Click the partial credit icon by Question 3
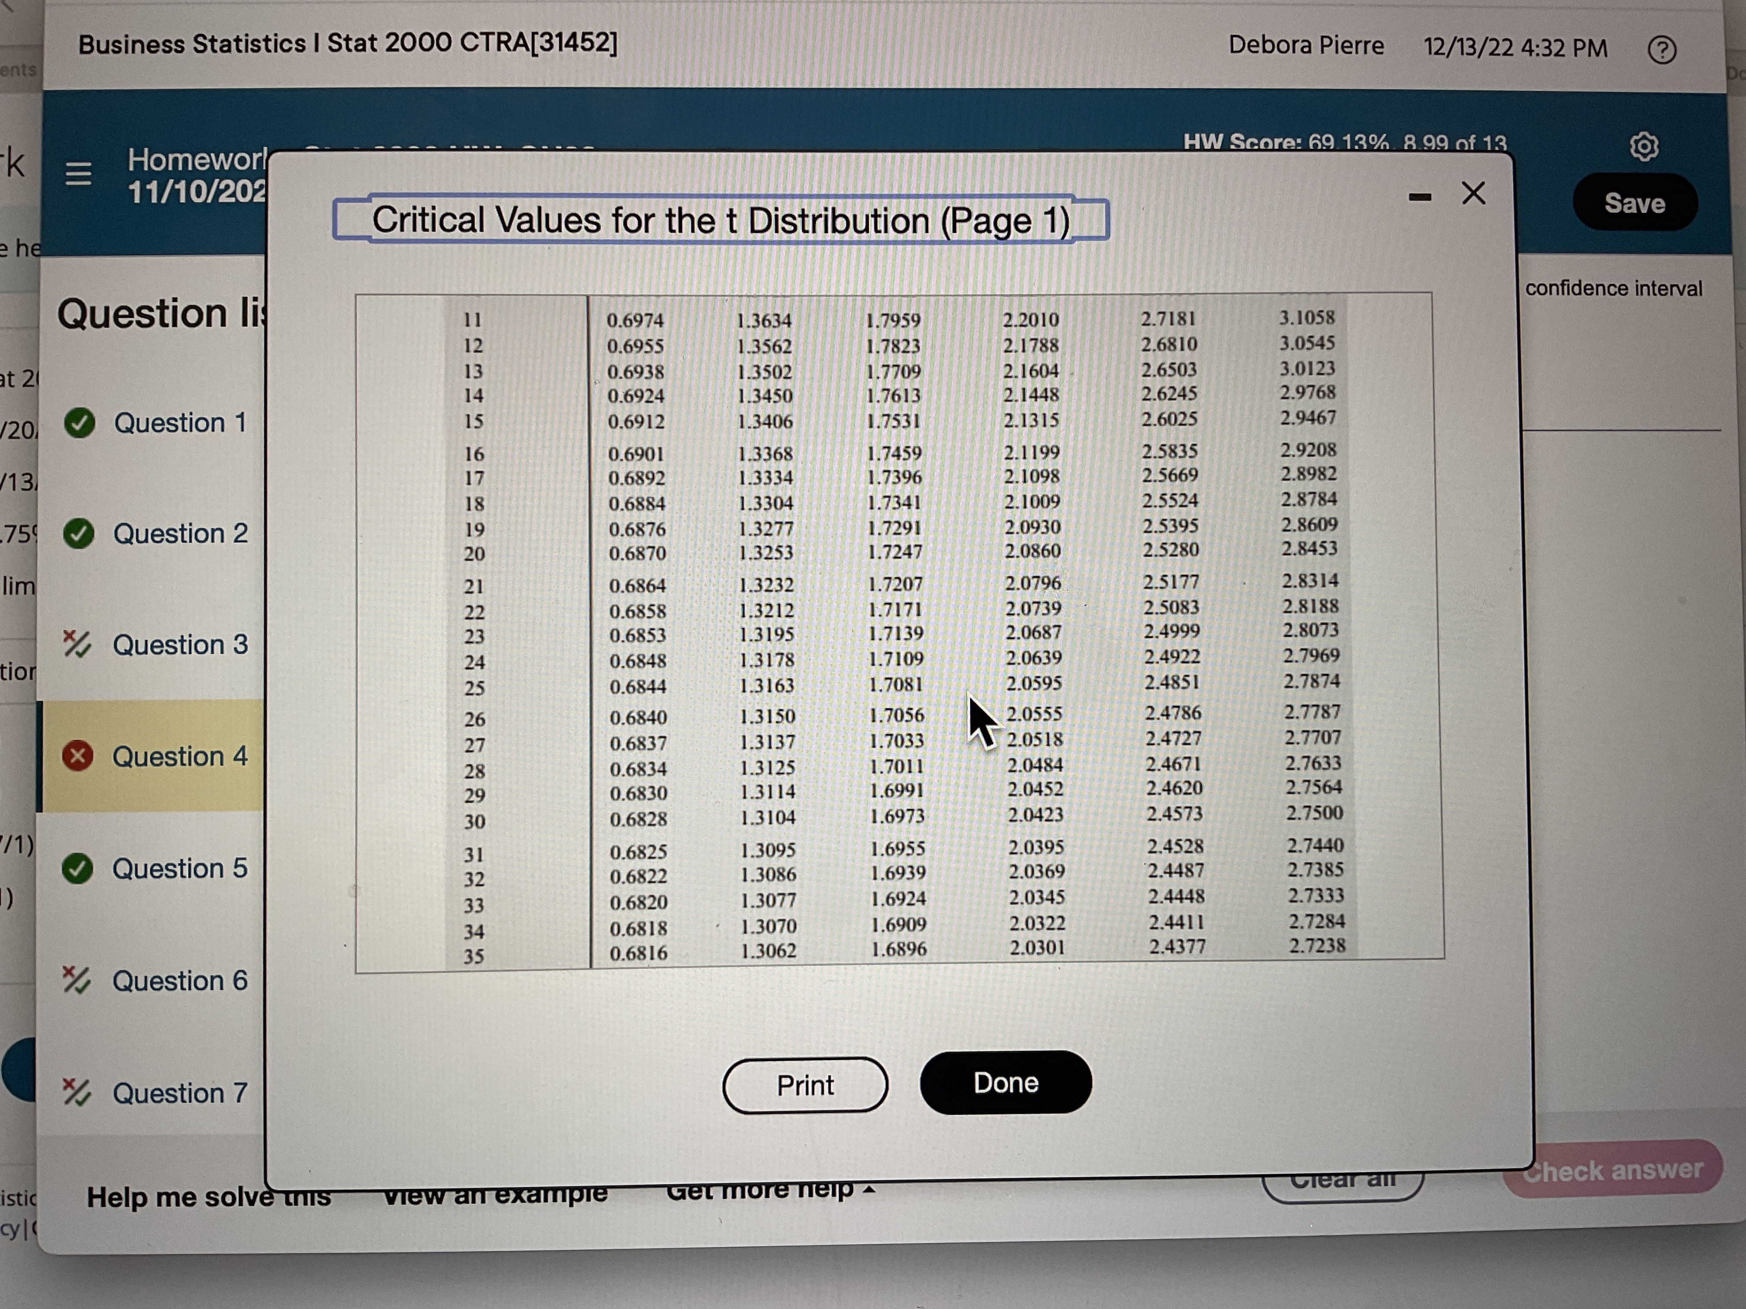This screenshot has width=1746, height=1309. point(78,645)
